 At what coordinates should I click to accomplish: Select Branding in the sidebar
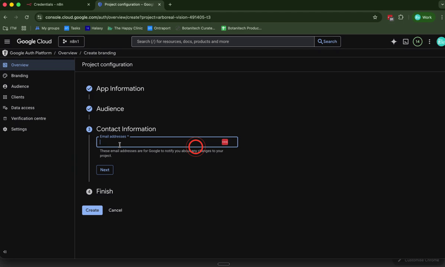pos(19,76)
